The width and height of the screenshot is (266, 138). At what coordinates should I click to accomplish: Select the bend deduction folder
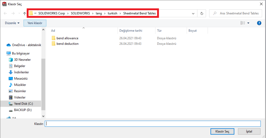67,44
